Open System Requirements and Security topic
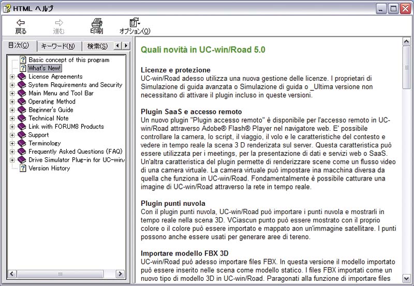Viewport: 414px width, 286px height. (75, 85)
